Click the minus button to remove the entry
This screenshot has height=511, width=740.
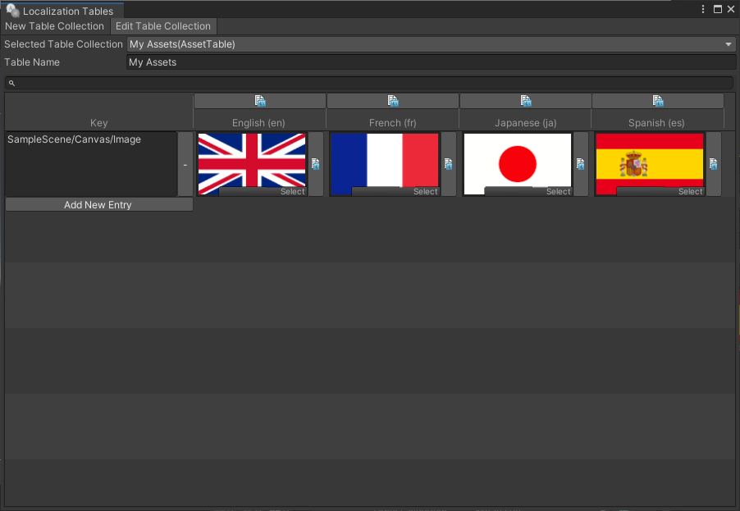pos(186,163)
